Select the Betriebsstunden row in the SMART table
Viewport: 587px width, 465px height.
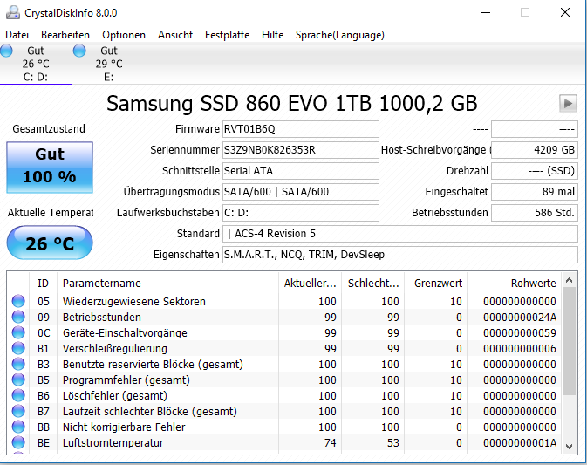tap(284, 317)
